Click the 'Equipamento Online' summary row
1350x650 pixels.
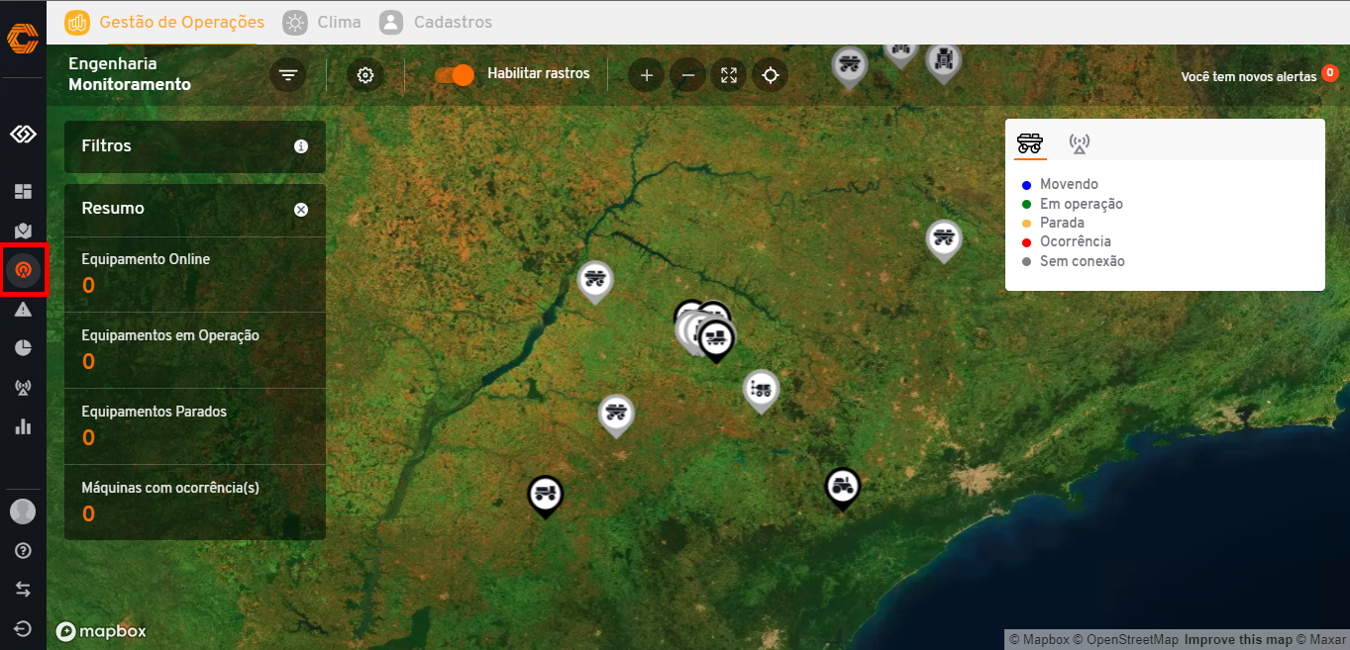point(195,274)
